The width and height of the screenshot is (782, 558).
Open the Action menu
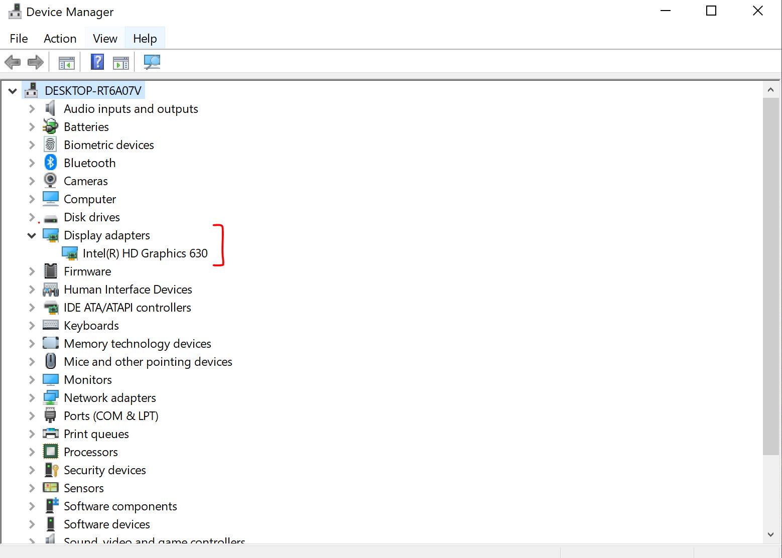click(59, 38)
